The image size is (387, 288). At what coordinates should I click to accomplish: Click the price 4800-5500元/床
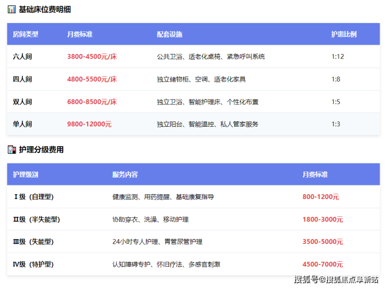point(92,79)
